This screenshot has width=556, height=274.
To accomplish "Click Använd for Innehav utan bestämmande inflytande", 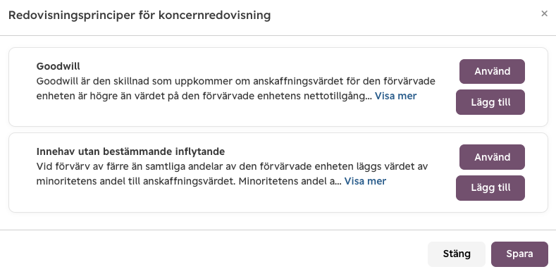I will [492, 157].
